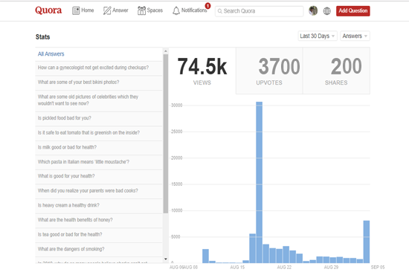Select 'Is heavy cream a healthy drink?'

click(x=99, y=206)
